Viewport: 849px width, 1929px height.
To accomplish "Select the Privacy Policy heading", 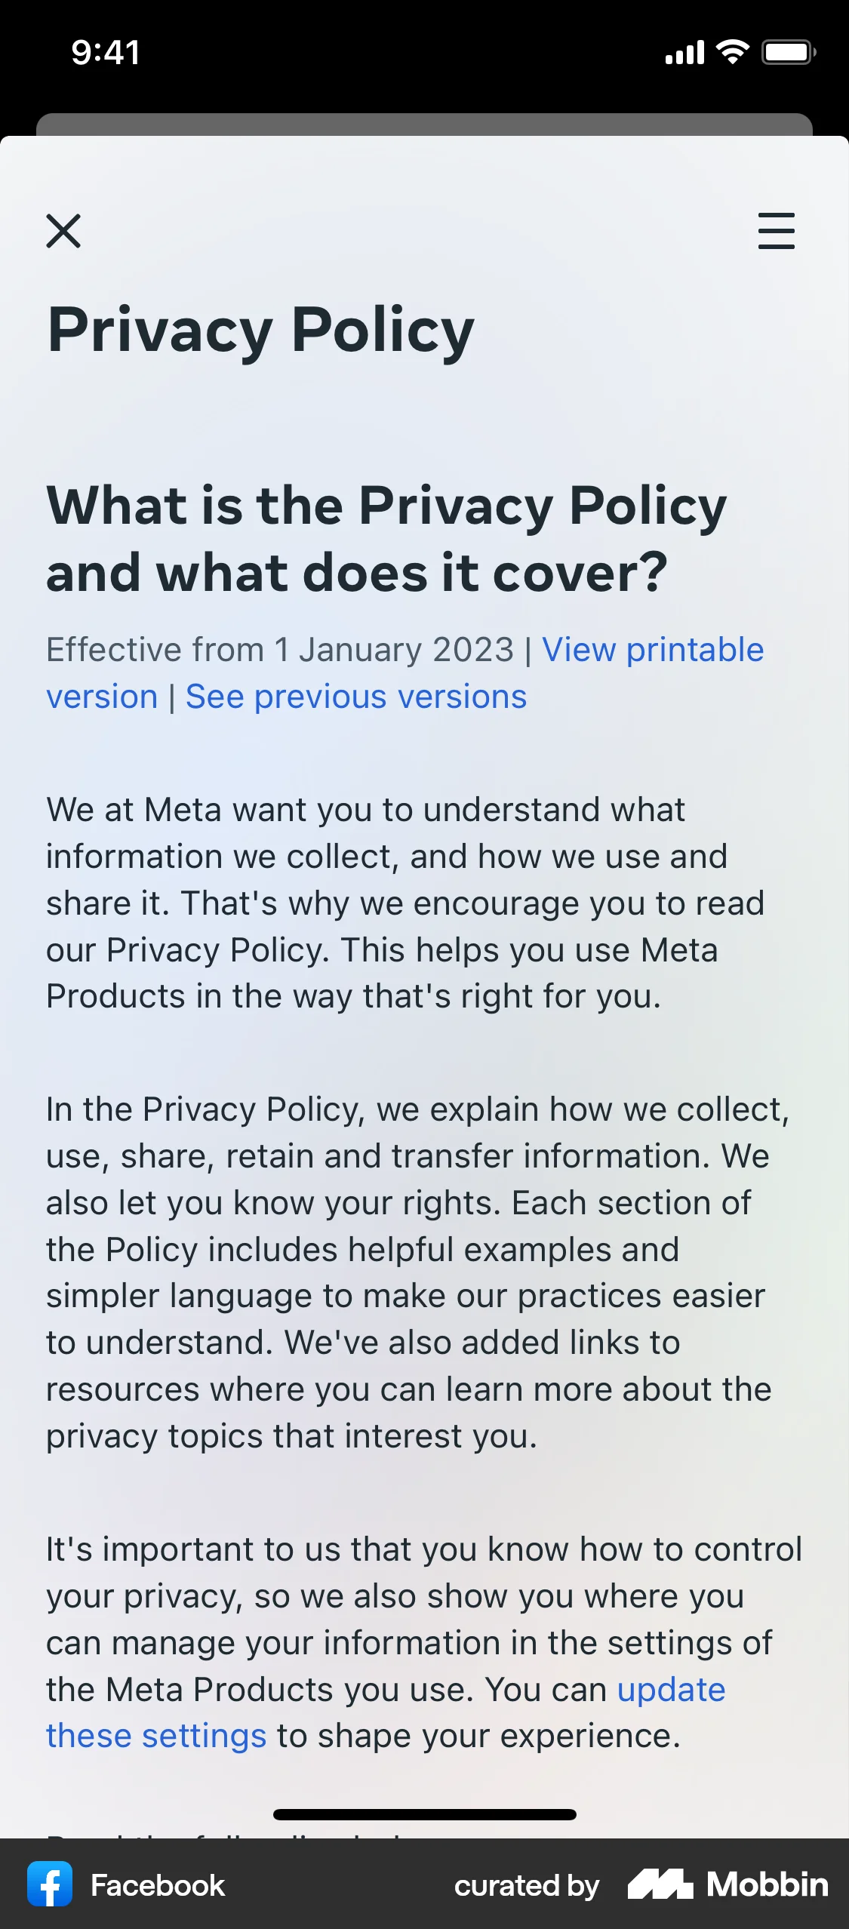I will pos(260,330).
